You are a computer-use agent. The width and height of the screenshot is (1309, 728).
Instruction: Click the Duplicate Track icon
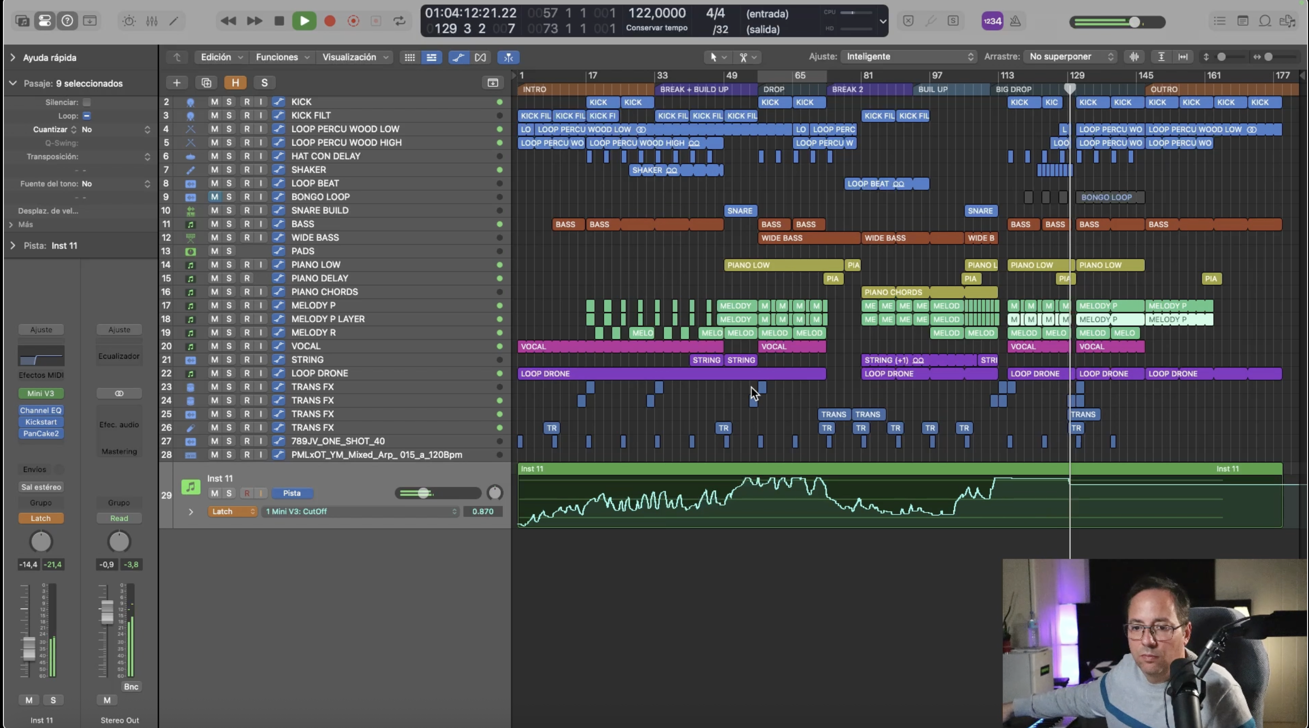(206, 83)
